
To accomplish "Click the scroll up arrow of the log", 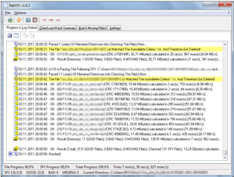I will click(x=225, y=44).
